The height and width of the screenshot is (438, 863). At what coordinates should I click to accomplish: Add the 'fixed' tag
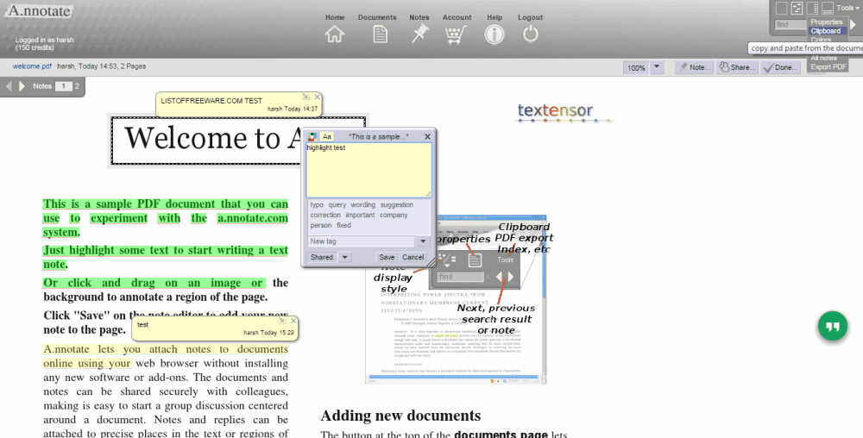click(x=344, y=225)
